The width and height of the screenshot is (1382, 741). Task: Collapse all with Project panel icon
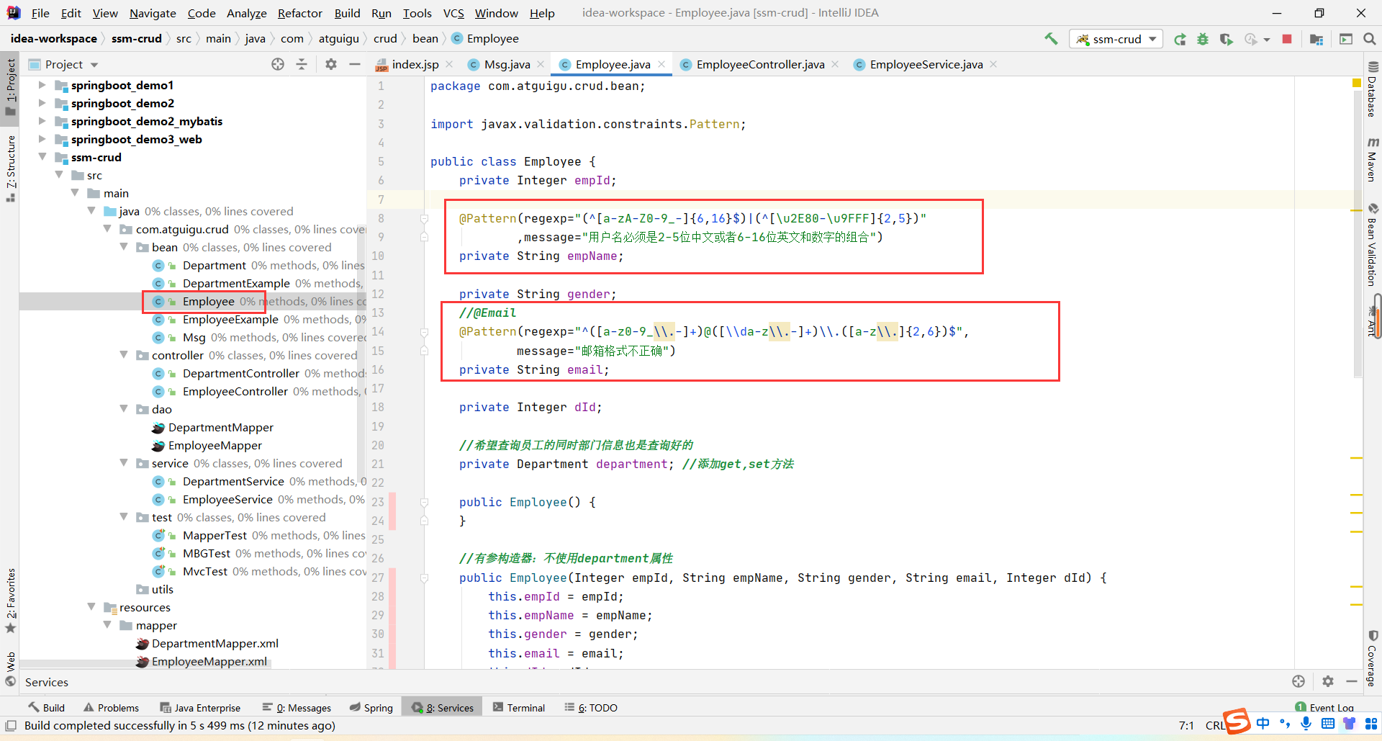[302, 64]
